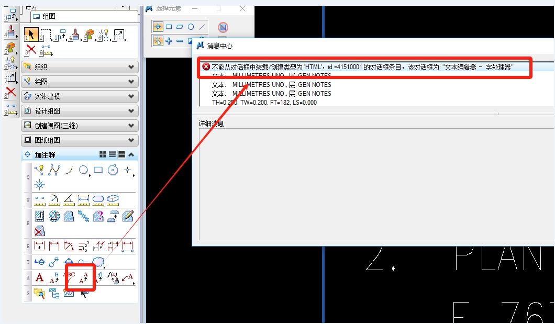Viewport: 555px width, 324px height.
Task: Click the 消息中心 window title
Action: click(219, 46)
